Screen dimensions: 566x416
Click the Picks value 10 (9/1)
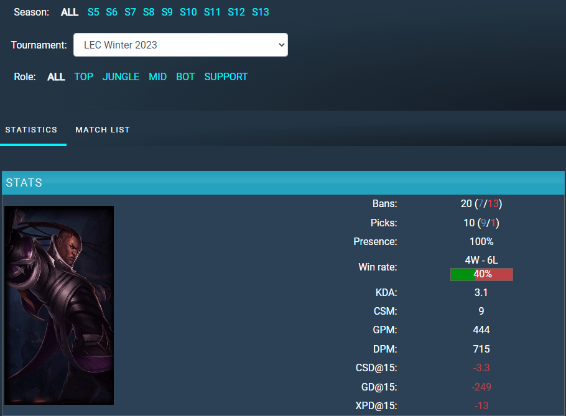click(481, 223)
